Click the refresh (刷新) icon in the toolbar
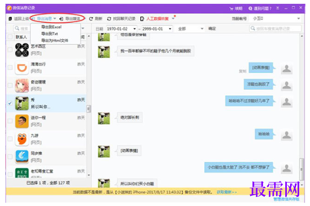 (91, 19)
